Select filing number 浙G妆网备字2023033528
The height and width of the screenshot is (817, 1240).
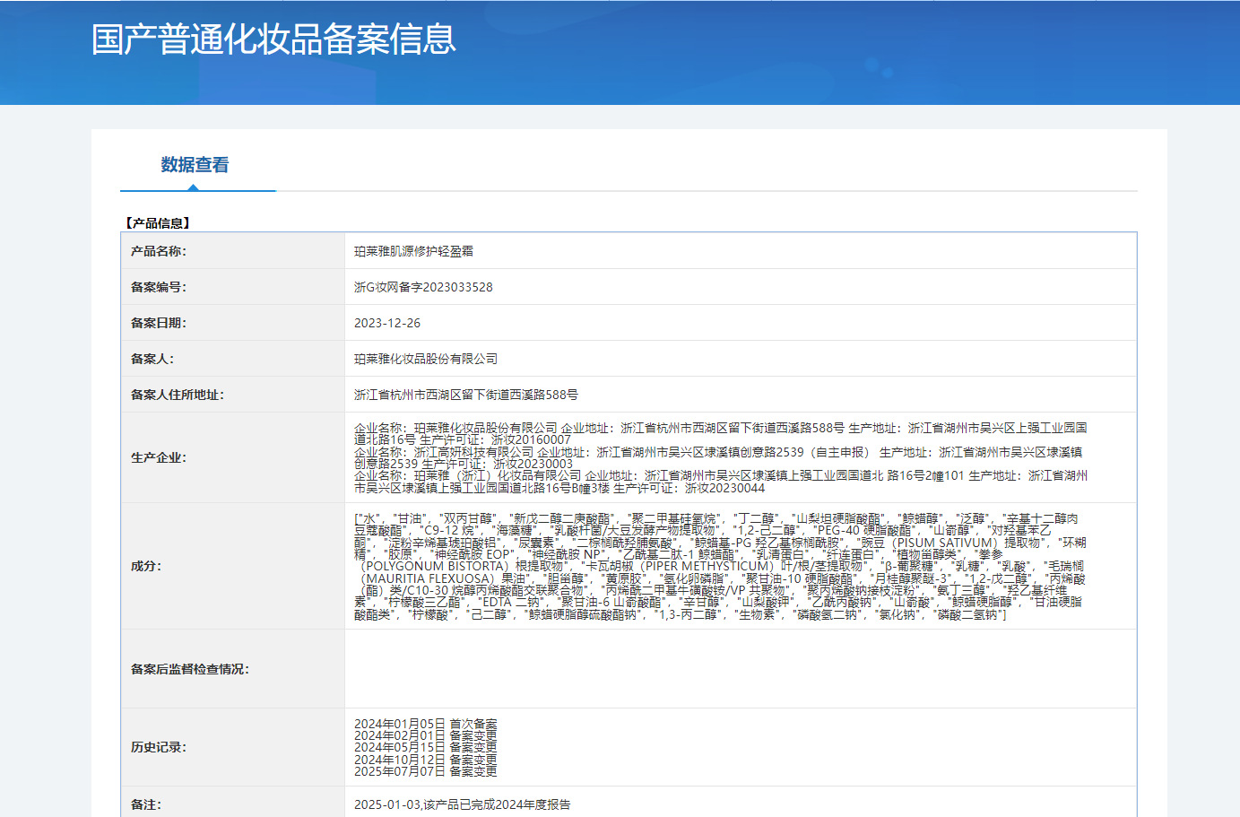tap(423, 287)
